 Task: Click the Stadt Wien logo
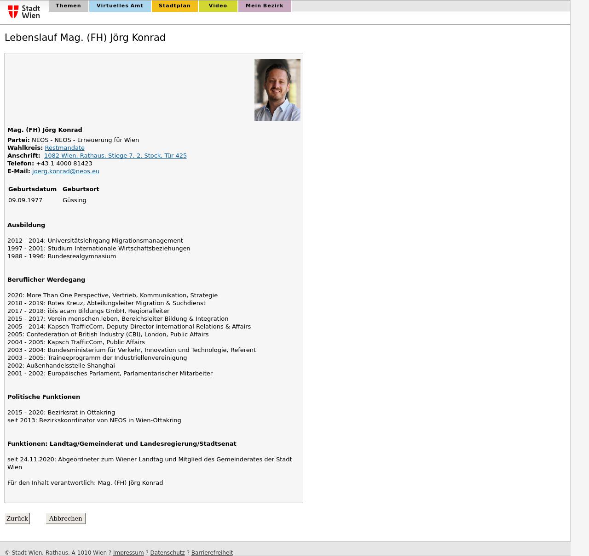coord(24,12)
